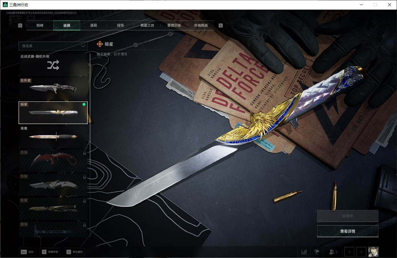The image size is (397, 258).
Task: Open the player avatar portrait
Action: (373, 252)
